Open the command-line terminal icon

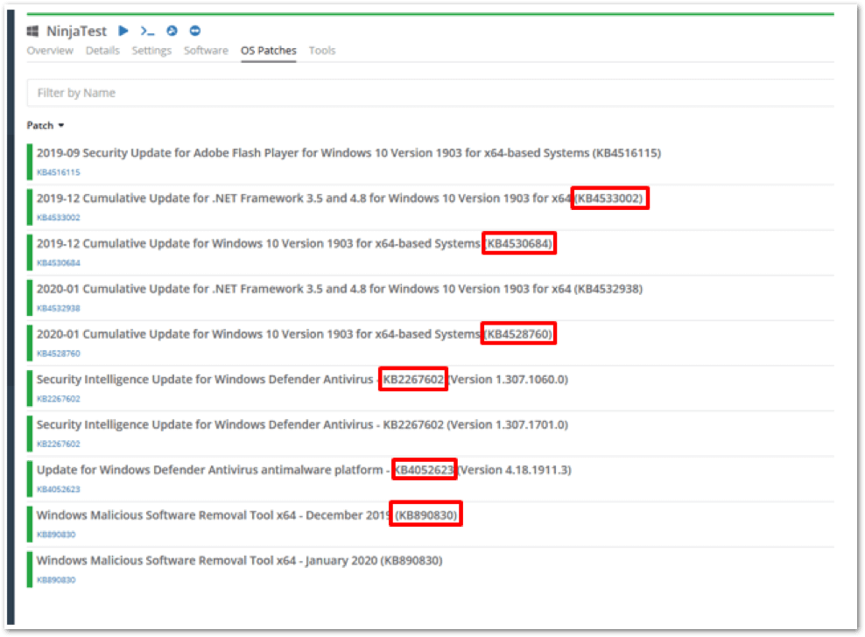[x=147, y=31]
